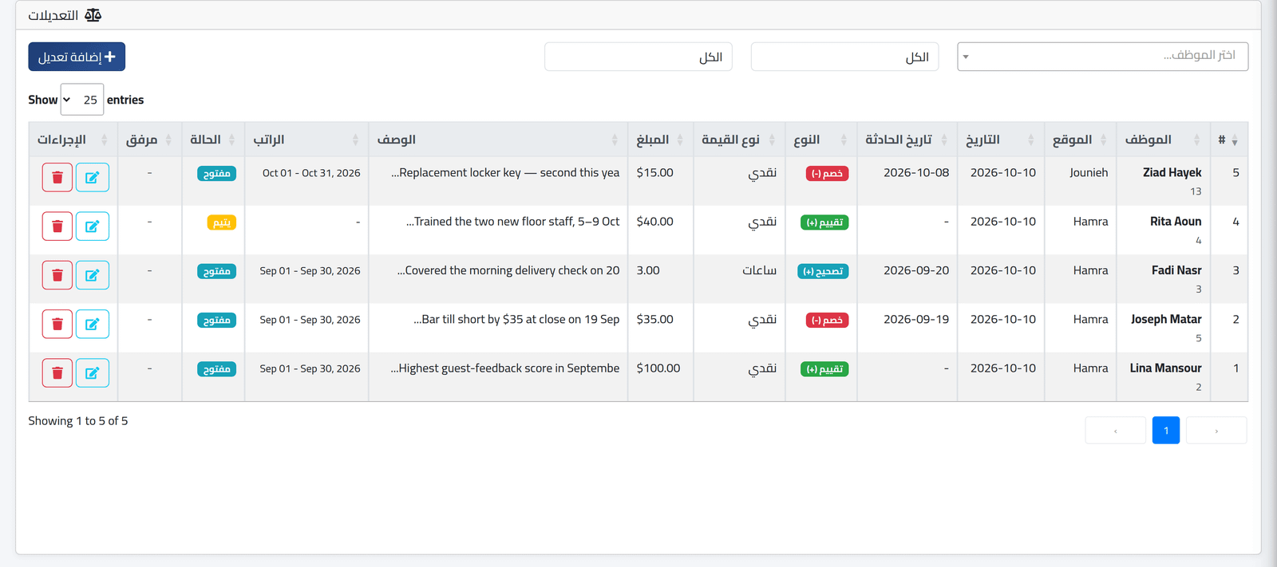Click incident date 2026-09-19
Viewport: 1277px width, 567px height.
click(916, 319)
